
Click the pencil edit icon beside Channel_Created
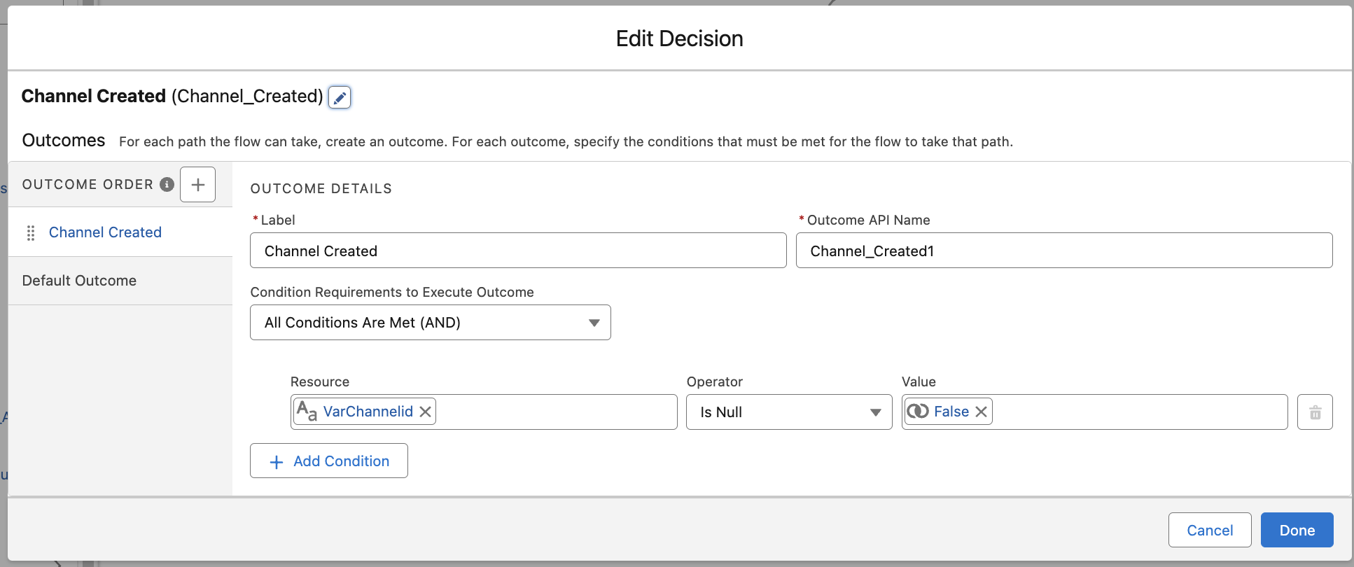pos(340,97)
